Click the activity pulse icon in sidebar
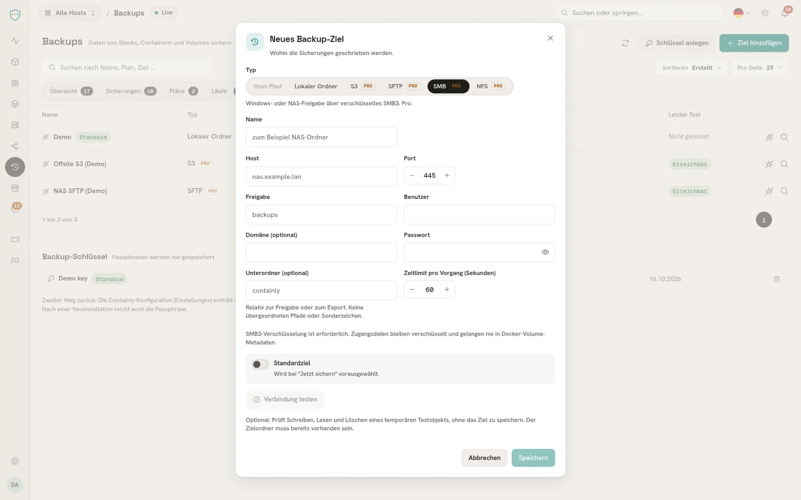 [15, 41]
